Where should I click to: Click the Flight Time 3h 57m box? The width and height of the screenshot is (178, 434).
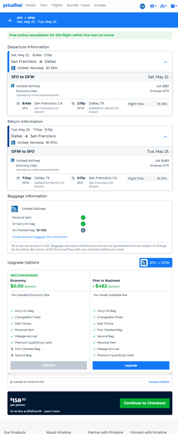(147, 179)
